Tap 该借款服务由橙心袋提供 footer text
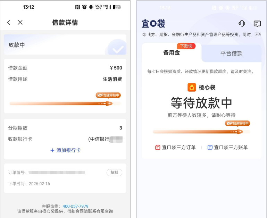Viewport: 267px width, 218px height. (x=65, y=211)
